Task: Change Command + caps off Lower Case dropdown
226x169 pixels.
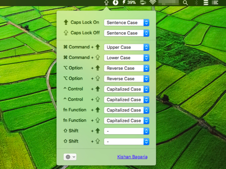Action: tap(126, 58)
